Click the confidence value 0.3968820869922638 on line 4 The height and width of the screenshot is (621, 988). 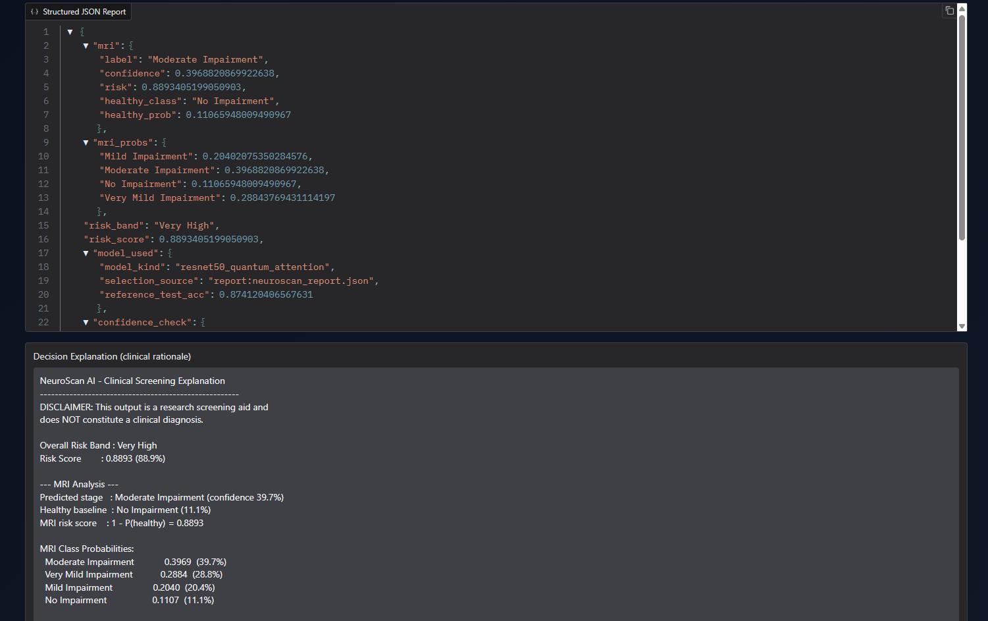(x=224, y=73)
